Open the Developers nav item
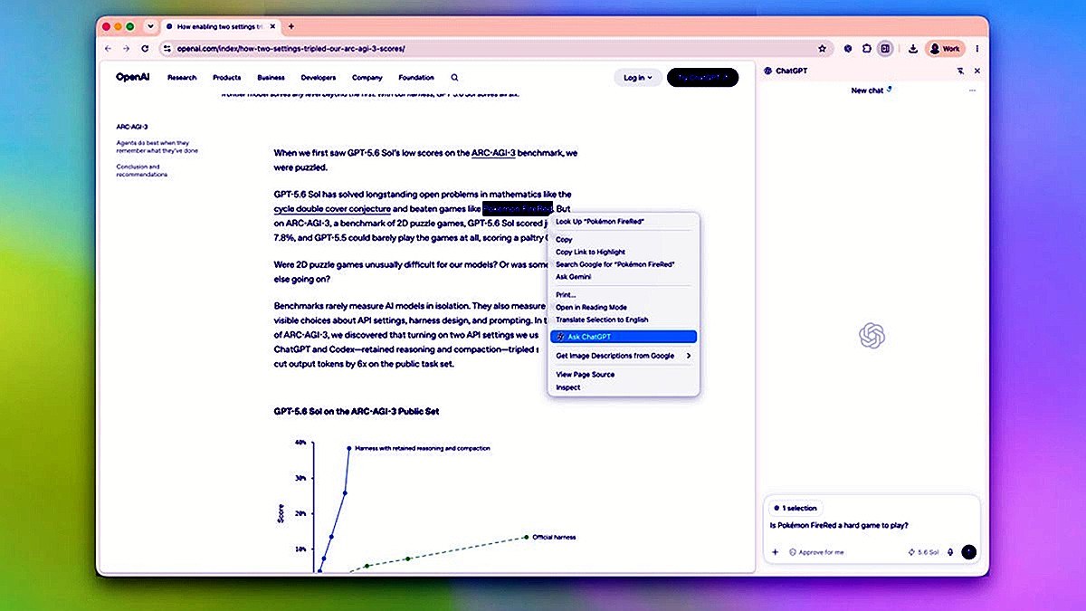The width and height of the screenshot is (1086, 611). pos(319,78)
